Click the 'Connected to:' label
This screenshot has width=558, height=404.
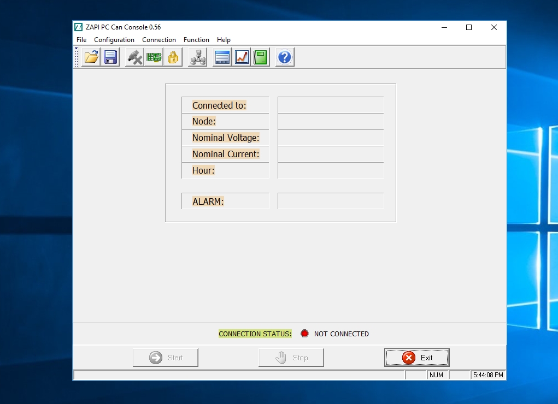[219, 105]
